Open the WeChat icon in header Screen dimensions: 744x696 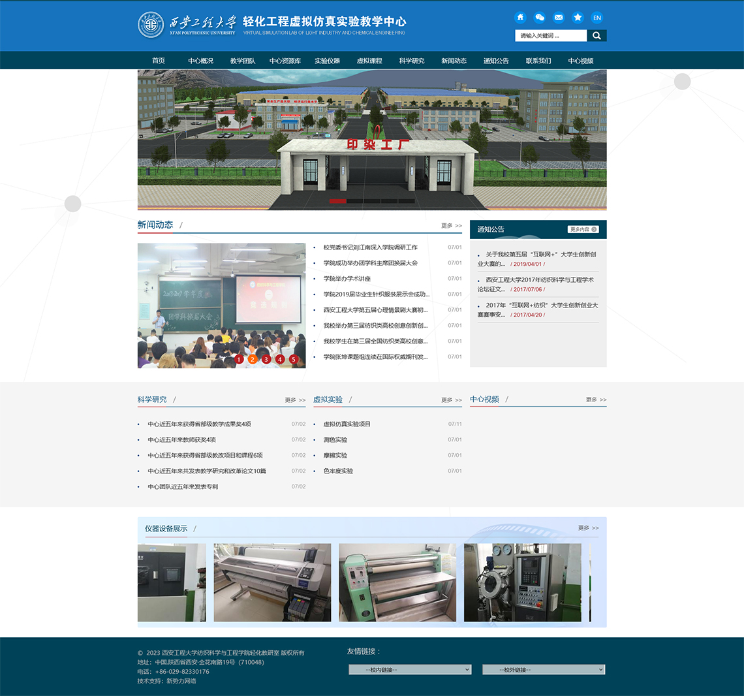539,18
